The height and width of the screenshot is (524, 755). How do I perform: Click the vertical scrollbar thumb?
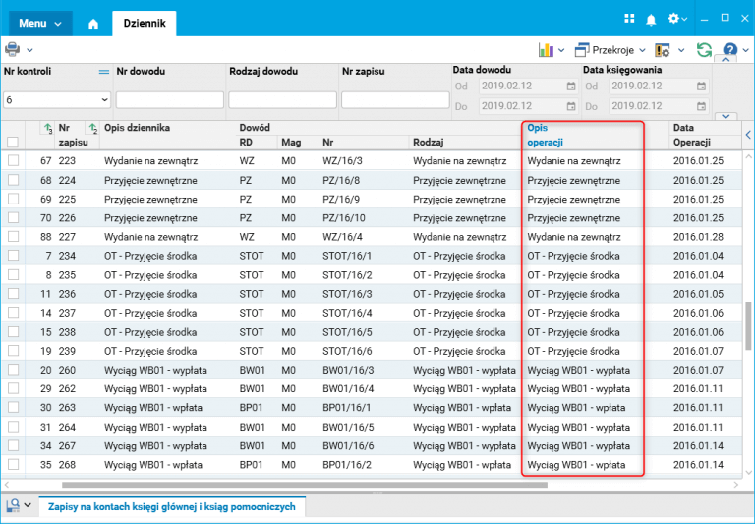click(x=748, y=325)
